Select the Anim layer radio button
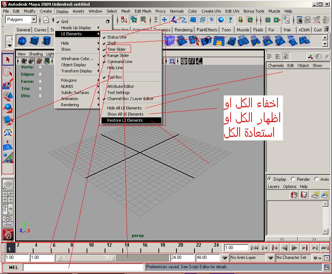This screenshot has height=274, width=332. click(x=316, y=179)
